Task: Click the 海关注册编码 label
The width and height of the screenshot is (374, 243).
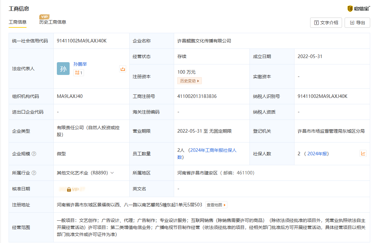Action: (146, 112)
